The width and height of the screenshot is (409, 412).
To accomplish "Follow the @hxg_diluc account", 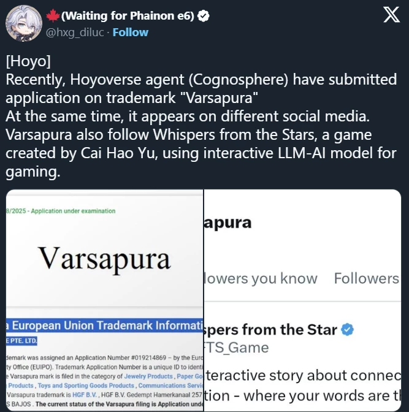I will 131,32.
